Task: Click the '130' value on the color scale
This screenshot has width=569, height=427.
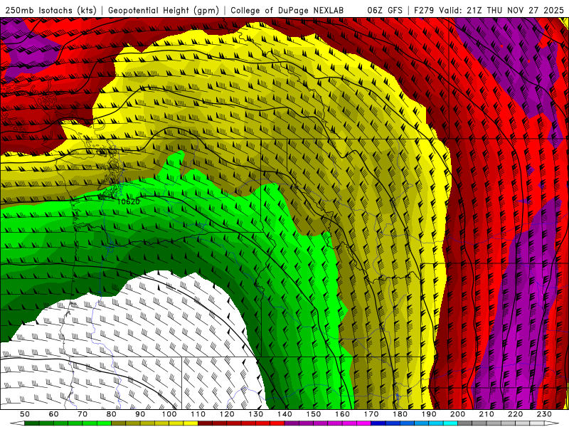Action: pos(256,414)
